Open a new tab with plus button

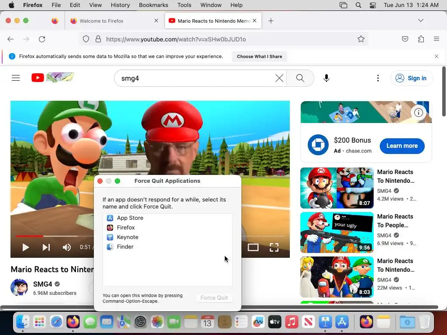pyautogui.click(x=271, y=21)
